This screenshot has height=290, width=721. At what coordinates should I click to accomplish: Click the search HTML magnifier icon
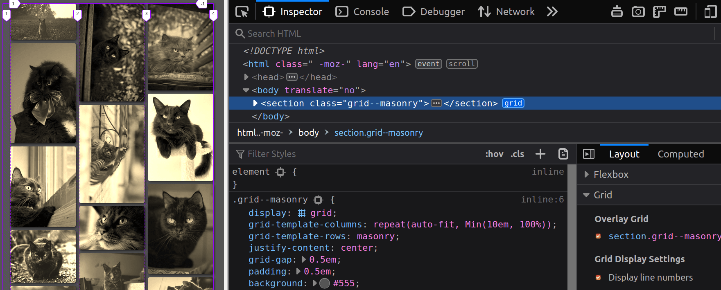240,34
